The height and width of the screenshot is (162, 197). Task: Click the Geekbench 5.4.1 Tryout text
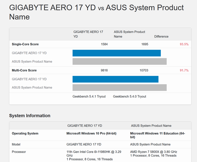point(89,96)
